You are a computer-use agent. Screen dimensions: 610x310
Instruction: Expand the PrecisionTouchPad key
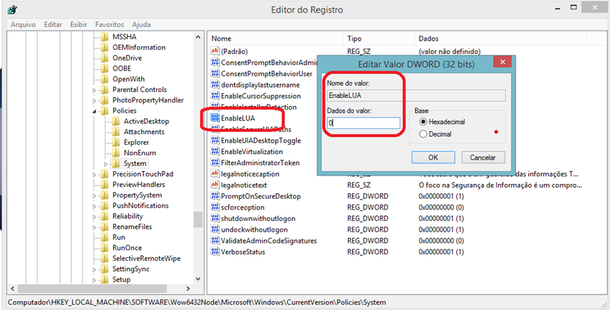(x=95, y=175)
